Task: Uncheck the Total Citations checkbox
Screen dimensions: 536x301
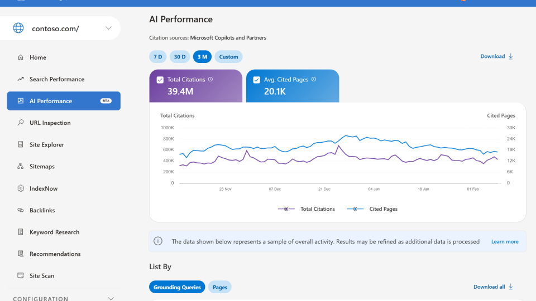Action: pyautogui.click(x=160, y=80)
